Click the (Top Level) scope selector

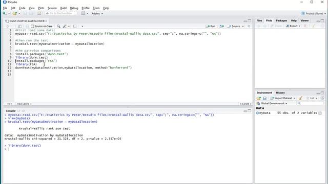[x=24, y=104]
